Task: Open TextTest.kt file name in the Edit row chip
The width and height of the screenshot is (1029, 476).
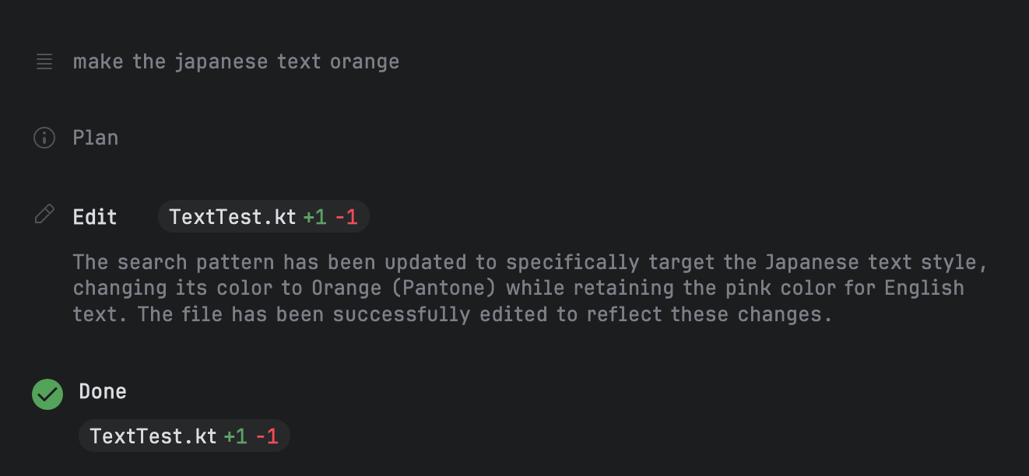Action: pos(233,216)
